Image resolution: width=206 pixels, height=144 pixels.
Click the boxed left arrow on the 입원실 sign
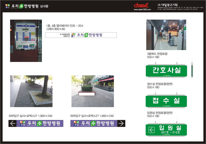coord(151,130)
